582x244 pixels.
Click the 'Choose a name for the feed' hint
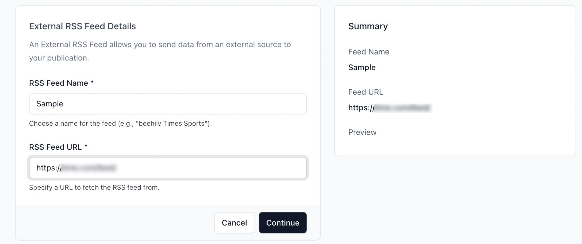(x=120, y=123)
